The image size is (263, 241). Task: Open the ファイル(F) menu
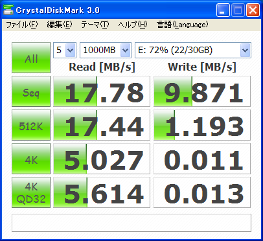point(22,25)
